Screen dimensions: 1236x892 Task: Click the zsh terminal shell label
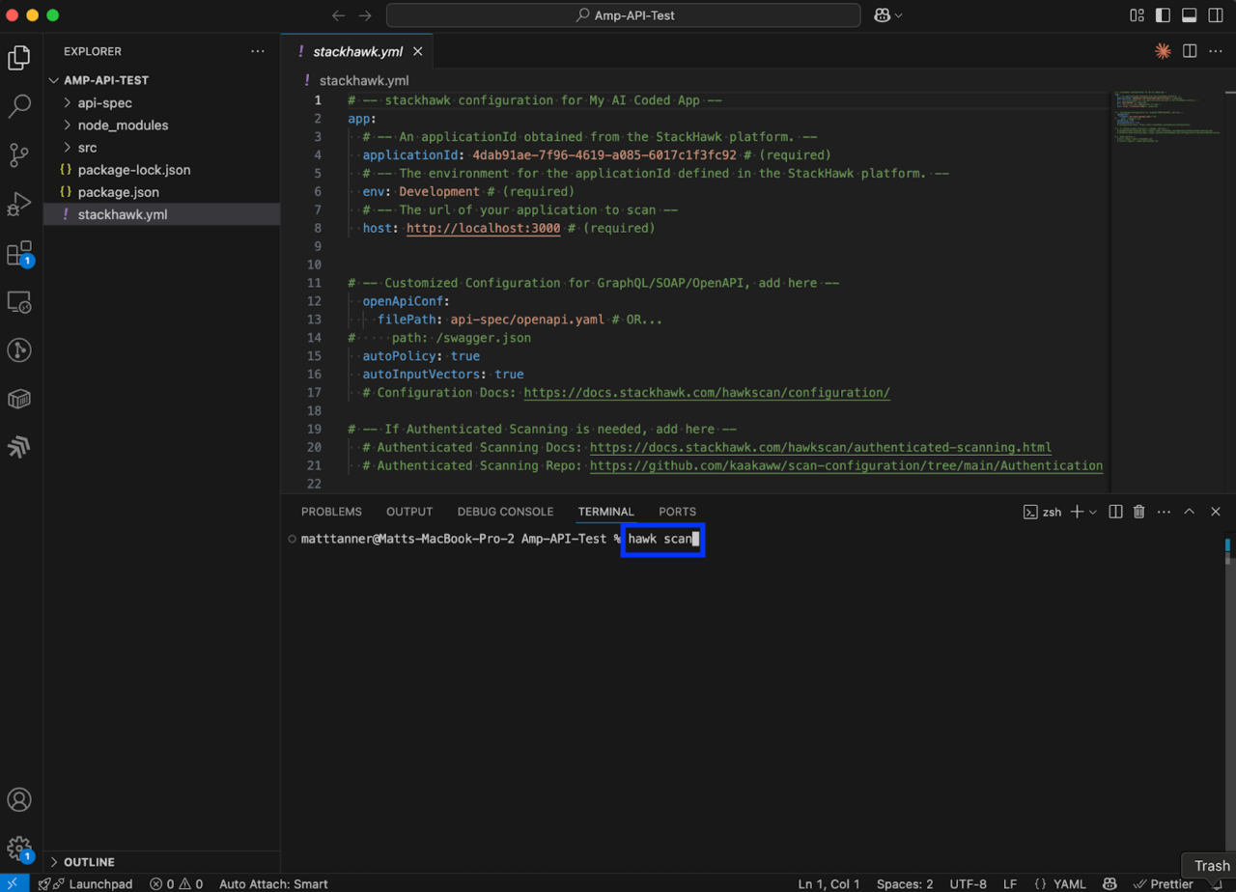(x=1042, y=512)
